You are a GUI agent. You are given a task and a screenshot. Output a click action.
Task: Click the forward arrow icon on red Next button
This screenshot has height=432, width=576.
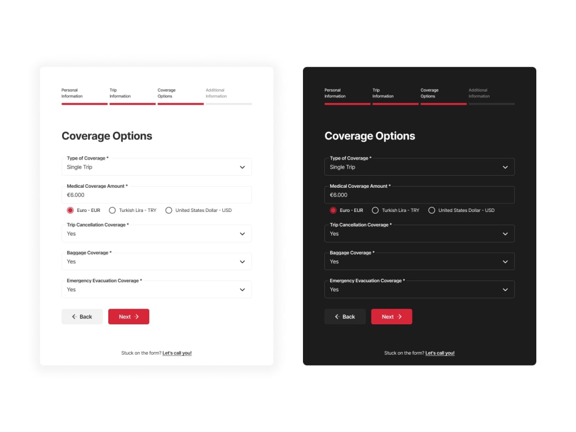[x=136, y=316]
